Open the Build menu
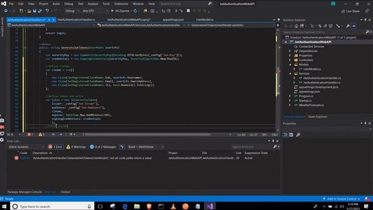 [56, 4]
